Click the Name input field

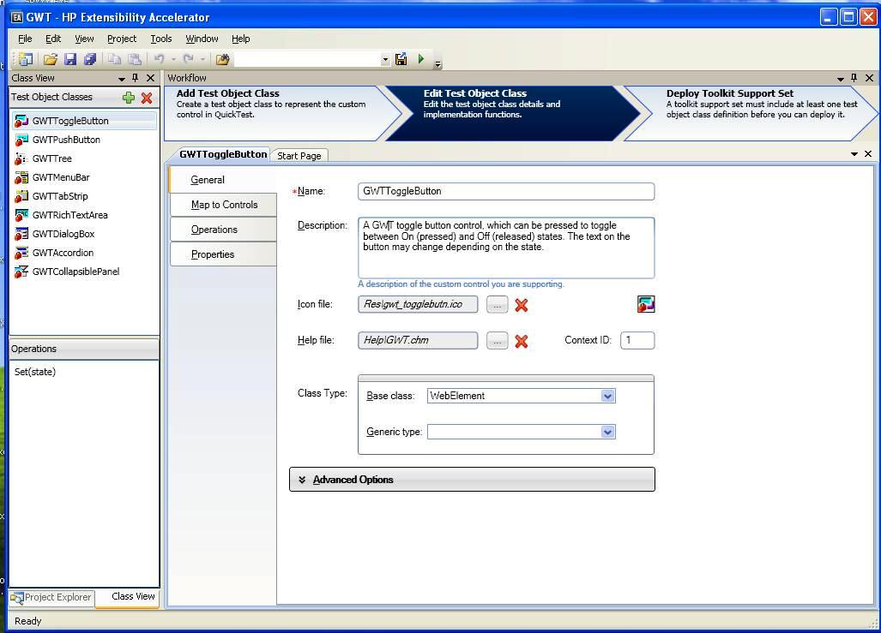point(506,191)
